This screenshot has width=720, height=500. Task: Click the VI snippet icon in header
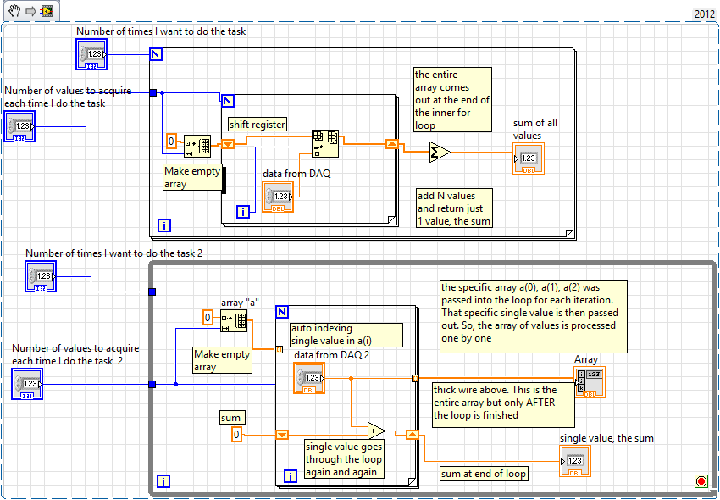point(47,11)
